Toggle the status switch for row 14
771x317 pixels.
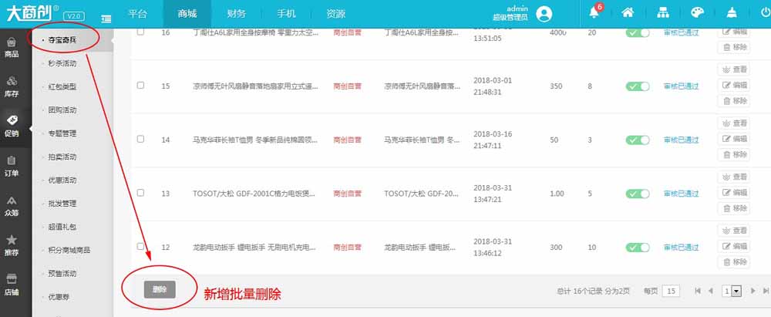coord(638,140)
